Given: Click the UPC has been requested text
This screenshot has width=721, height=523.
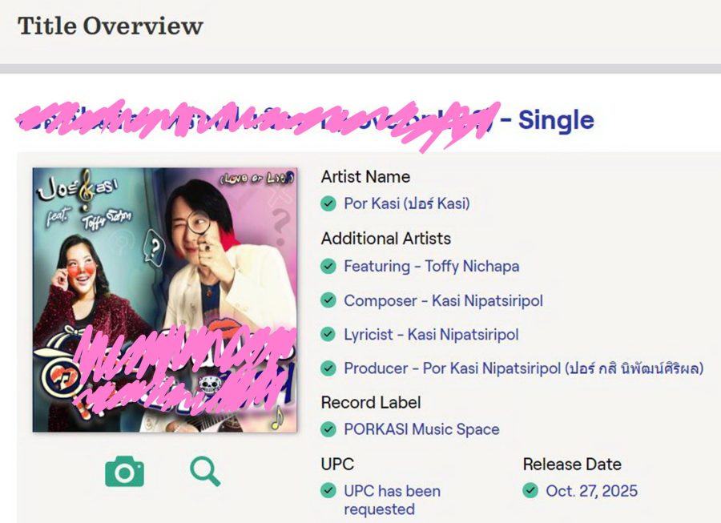Looking at the screenshot, I should click(x=392, y=500).
